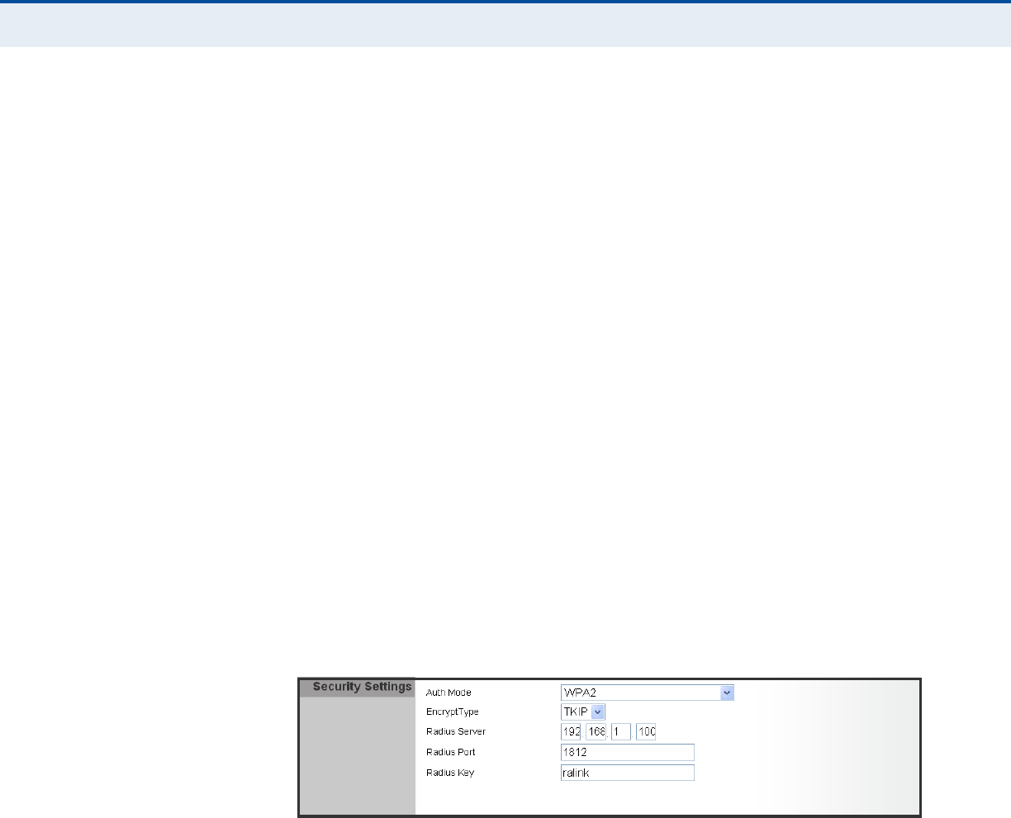Click the EncryptType label

(x=452, y=712)
